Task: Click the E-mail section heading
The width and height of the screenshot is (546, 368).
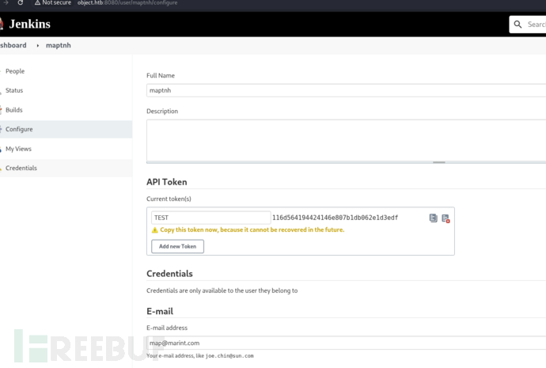Action: point(160,311)
